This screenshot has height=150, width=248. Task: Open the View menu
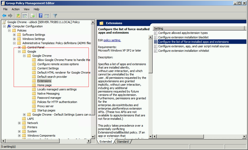point(27,9)
